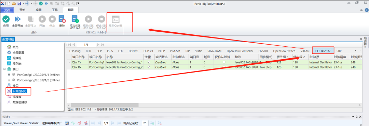Select 概览 in navigation tree

coord(15,47)
